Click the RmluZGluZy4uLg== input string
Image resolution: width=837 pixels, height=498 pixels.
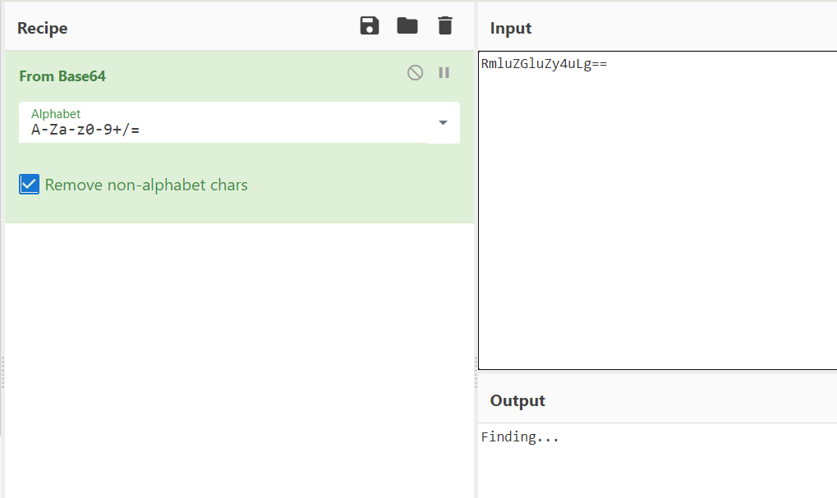tap(544, 64)
